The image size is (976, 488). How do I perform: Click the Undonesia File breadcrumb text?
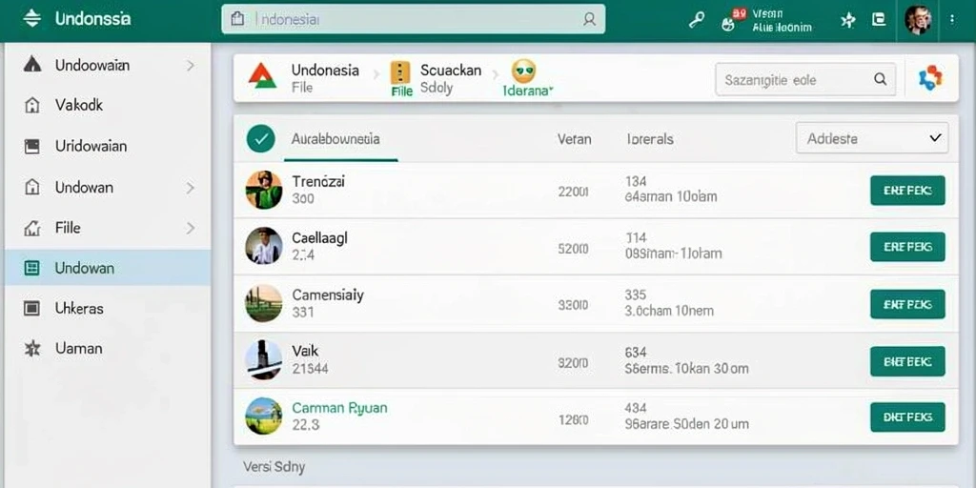[325, 78]
